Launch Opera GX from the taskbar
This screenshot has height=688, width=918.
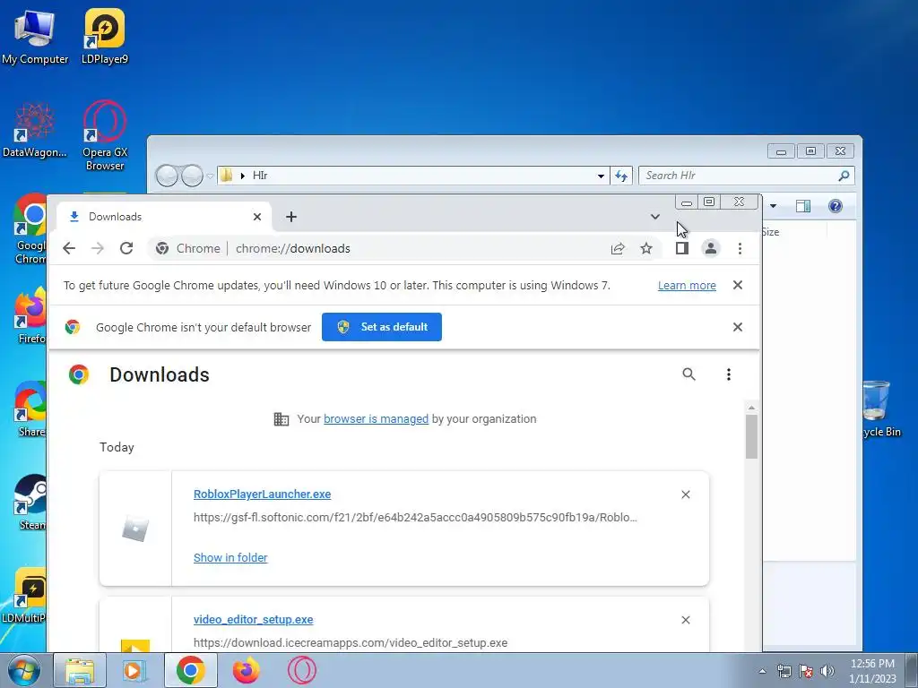point(302,670)
